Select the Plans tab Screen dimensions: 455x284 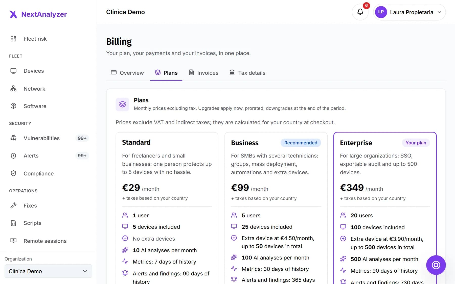166,73
